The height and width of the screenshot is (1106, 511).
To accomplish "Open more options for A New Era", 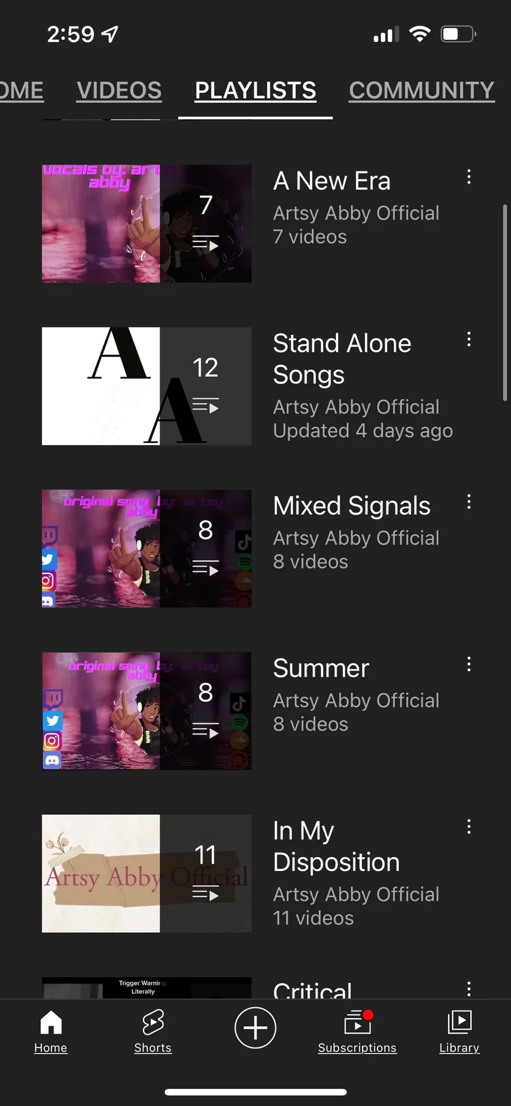I will (x=468, y=177).
